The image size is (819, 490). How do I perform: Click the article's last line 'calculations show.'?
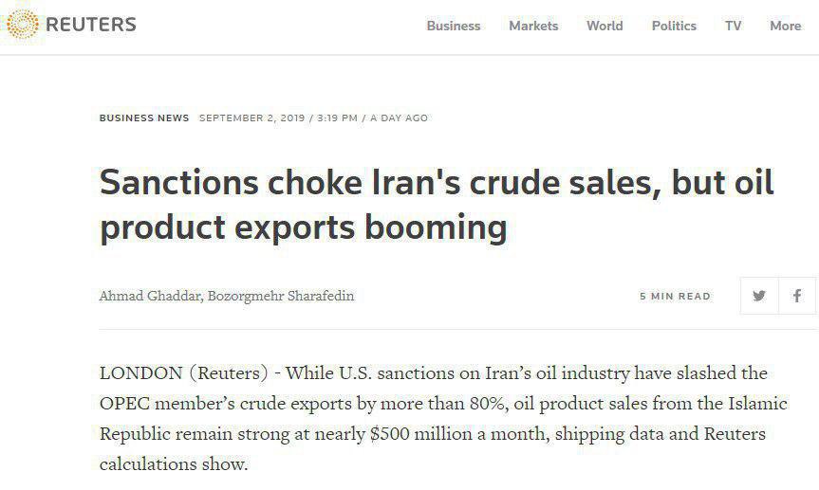pyautogui.click(x=173, y=464)
